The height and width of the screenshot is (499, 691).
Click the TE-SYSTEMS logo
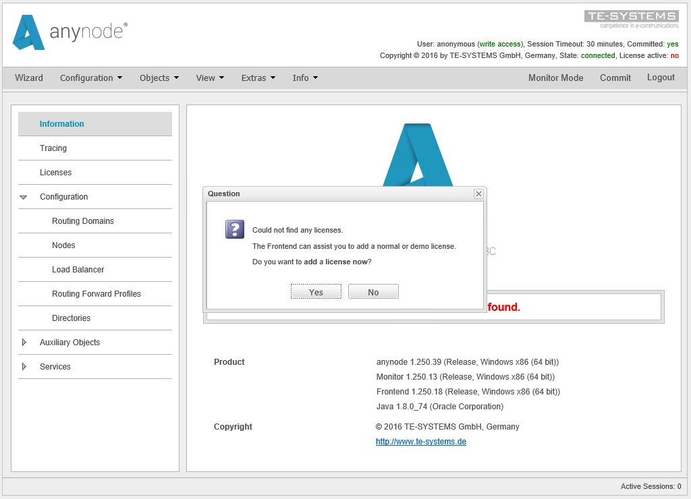click(631, 19)
